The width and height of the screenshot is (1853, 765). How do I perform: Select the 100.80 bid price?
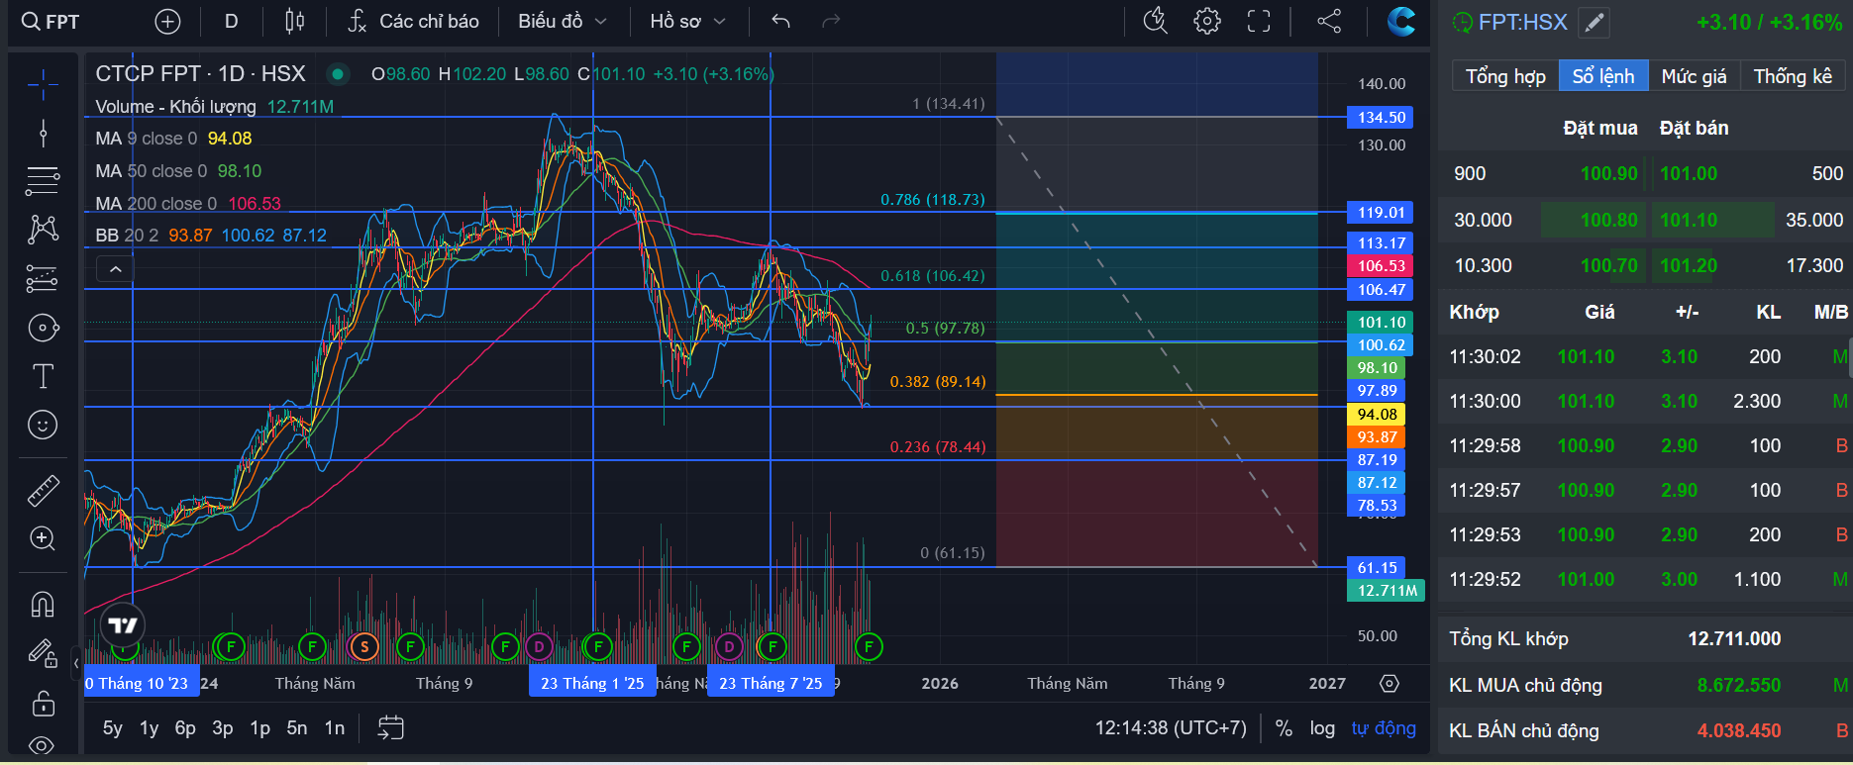[x=1609, y=220]
